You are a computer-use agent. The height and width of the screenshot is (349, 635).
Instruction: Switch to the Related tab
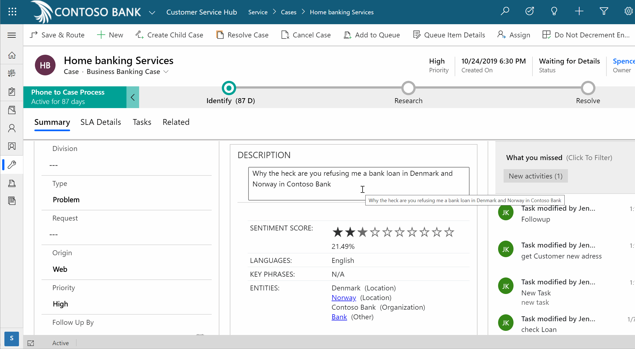tap(176, 122)
